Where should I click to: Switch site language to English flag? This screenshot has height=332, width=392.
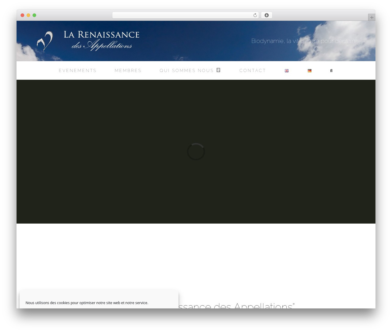point(287,71)
